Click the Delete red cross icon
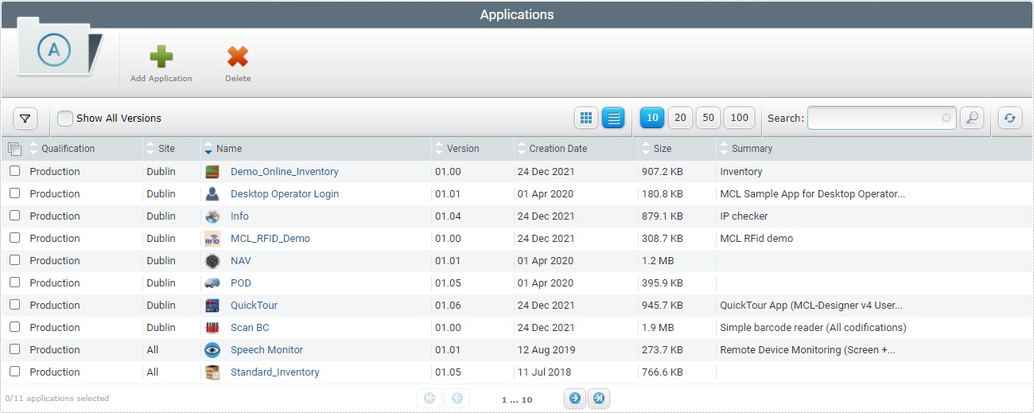 point(238,56)
